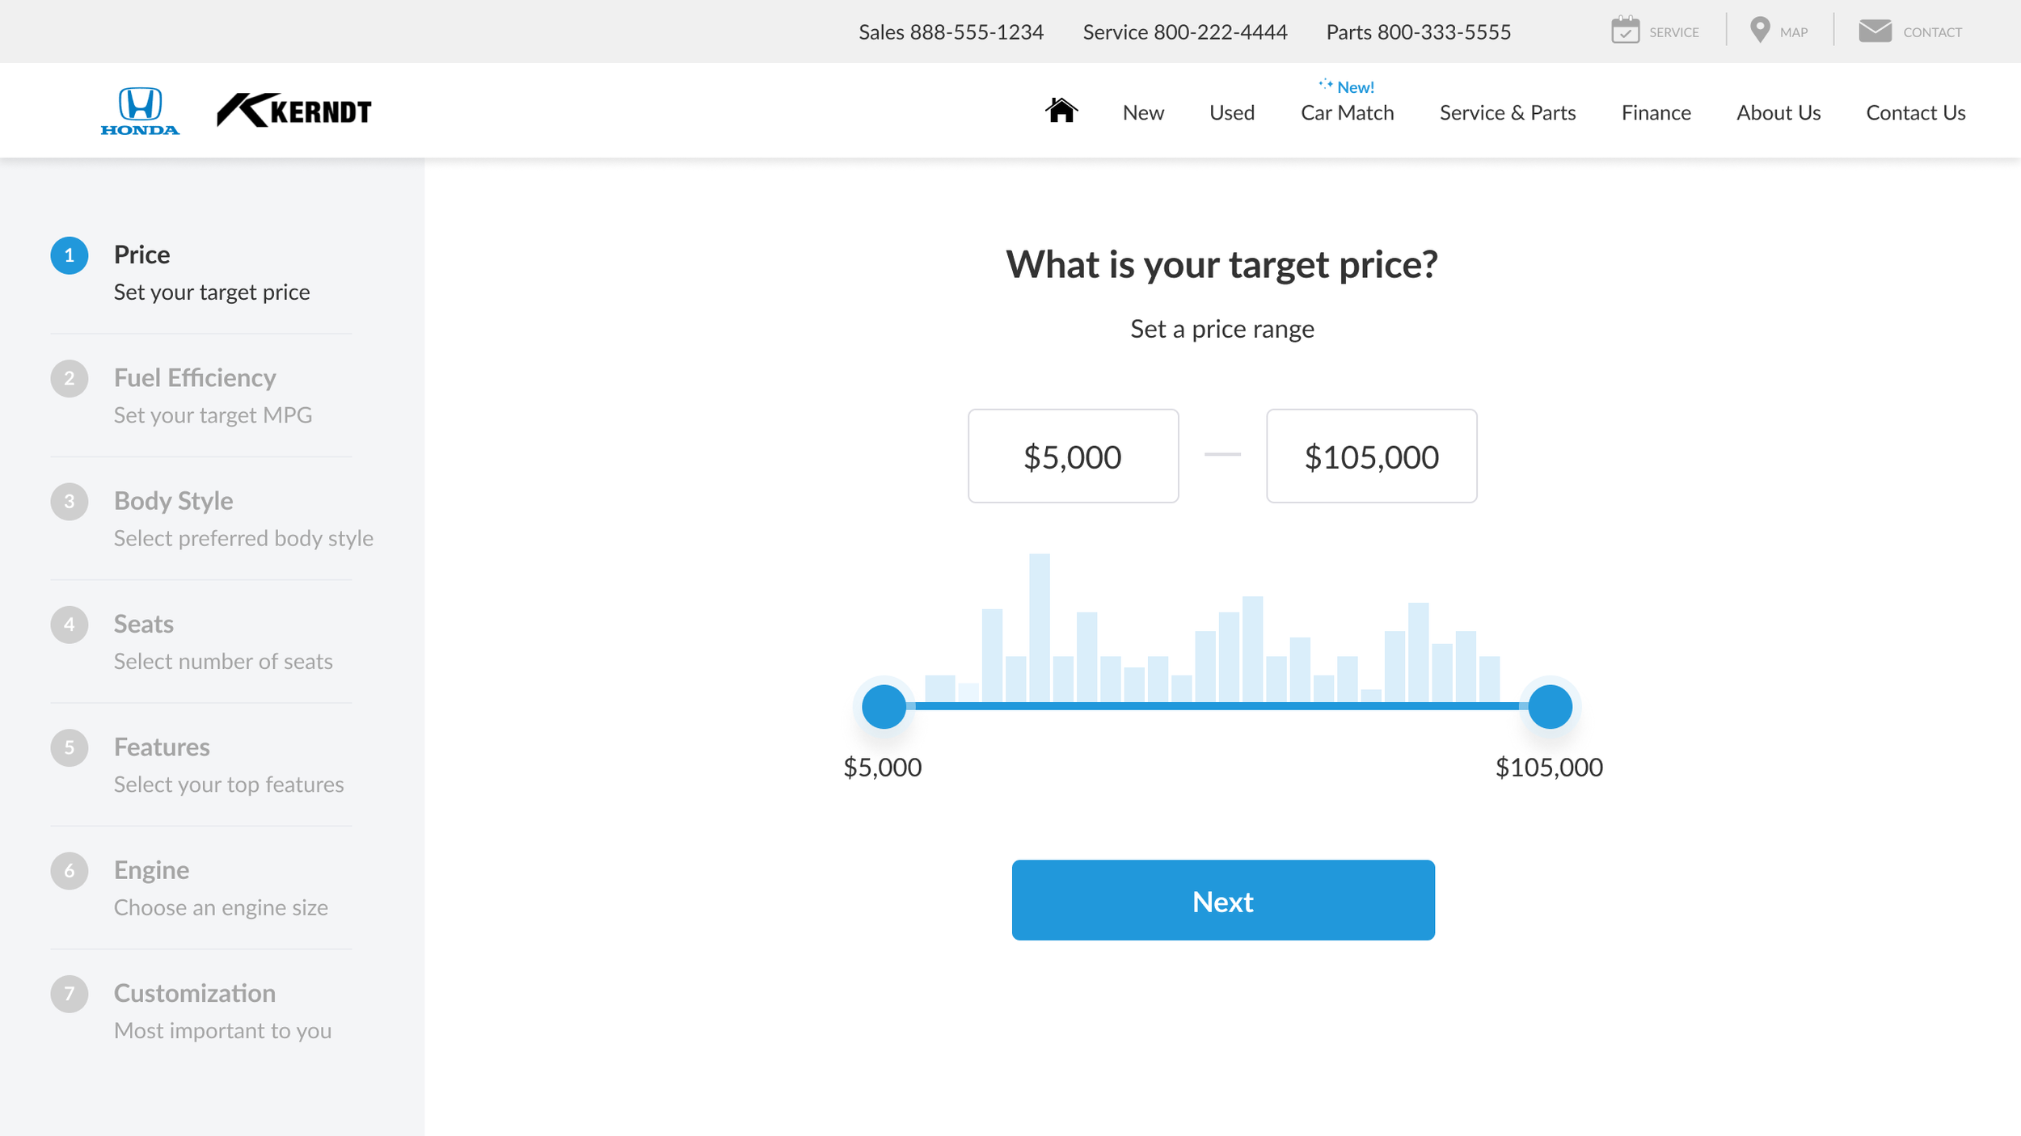2021x1136 pixels.
Task: Click 'Choose an engine size' text
Action: click(x=221, y=907)
